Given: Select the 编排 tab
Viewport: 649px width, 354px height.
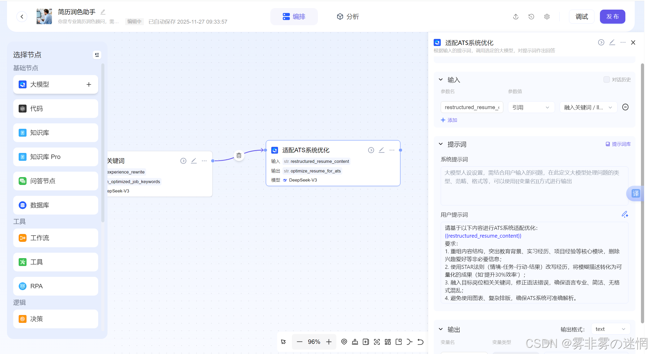Looking at the screenshot, I should tap(294, 17).
